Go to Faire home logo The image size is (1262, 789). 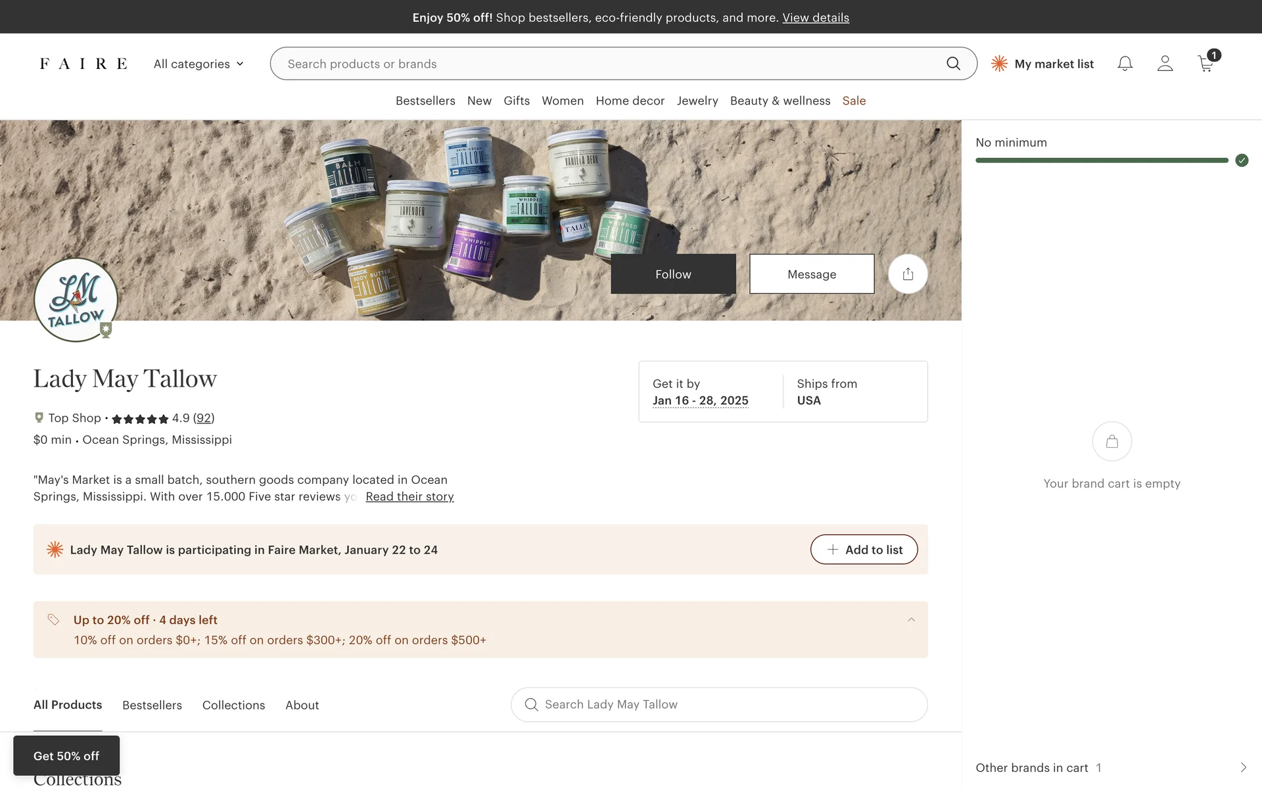83,64
